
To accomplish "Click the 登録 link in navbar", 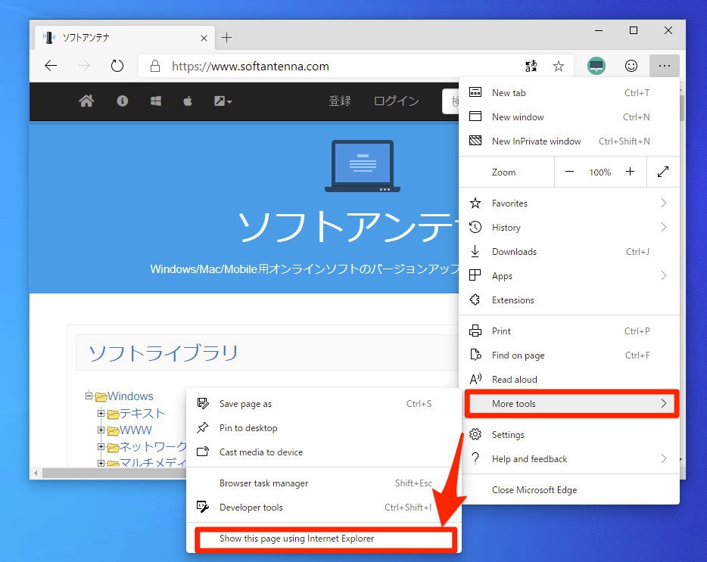I will [340, 101].
